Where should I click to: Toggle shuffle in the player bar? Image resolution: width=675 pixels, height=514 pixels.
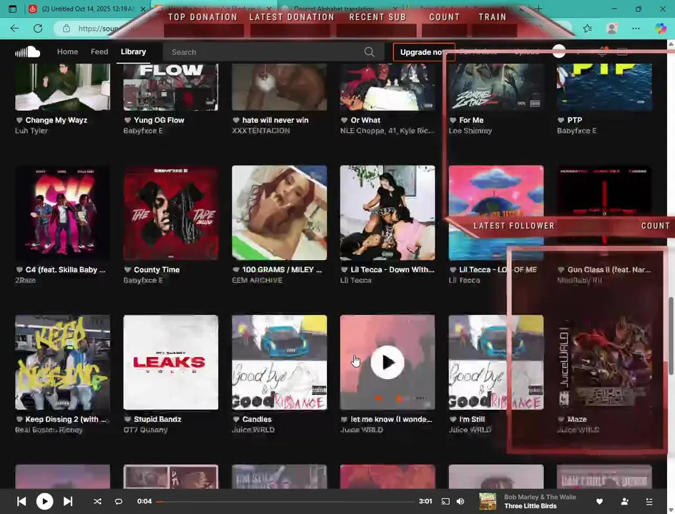(x=98, y=501)
